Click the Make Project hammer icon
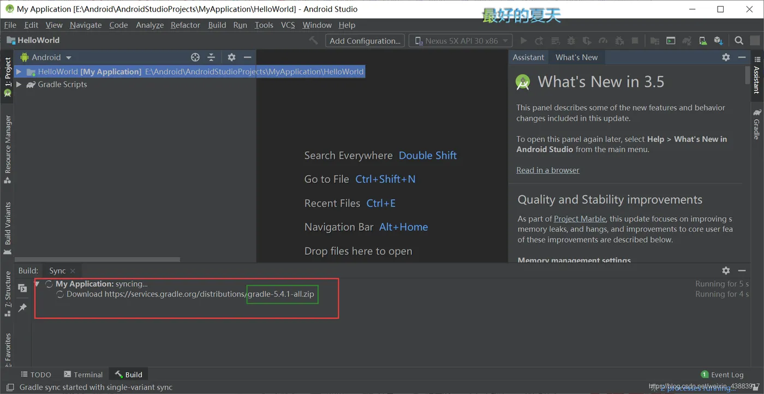 tap(313, 40)
